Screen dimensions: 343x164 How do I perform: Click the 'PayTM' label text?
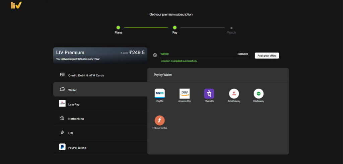click(160, 101)
